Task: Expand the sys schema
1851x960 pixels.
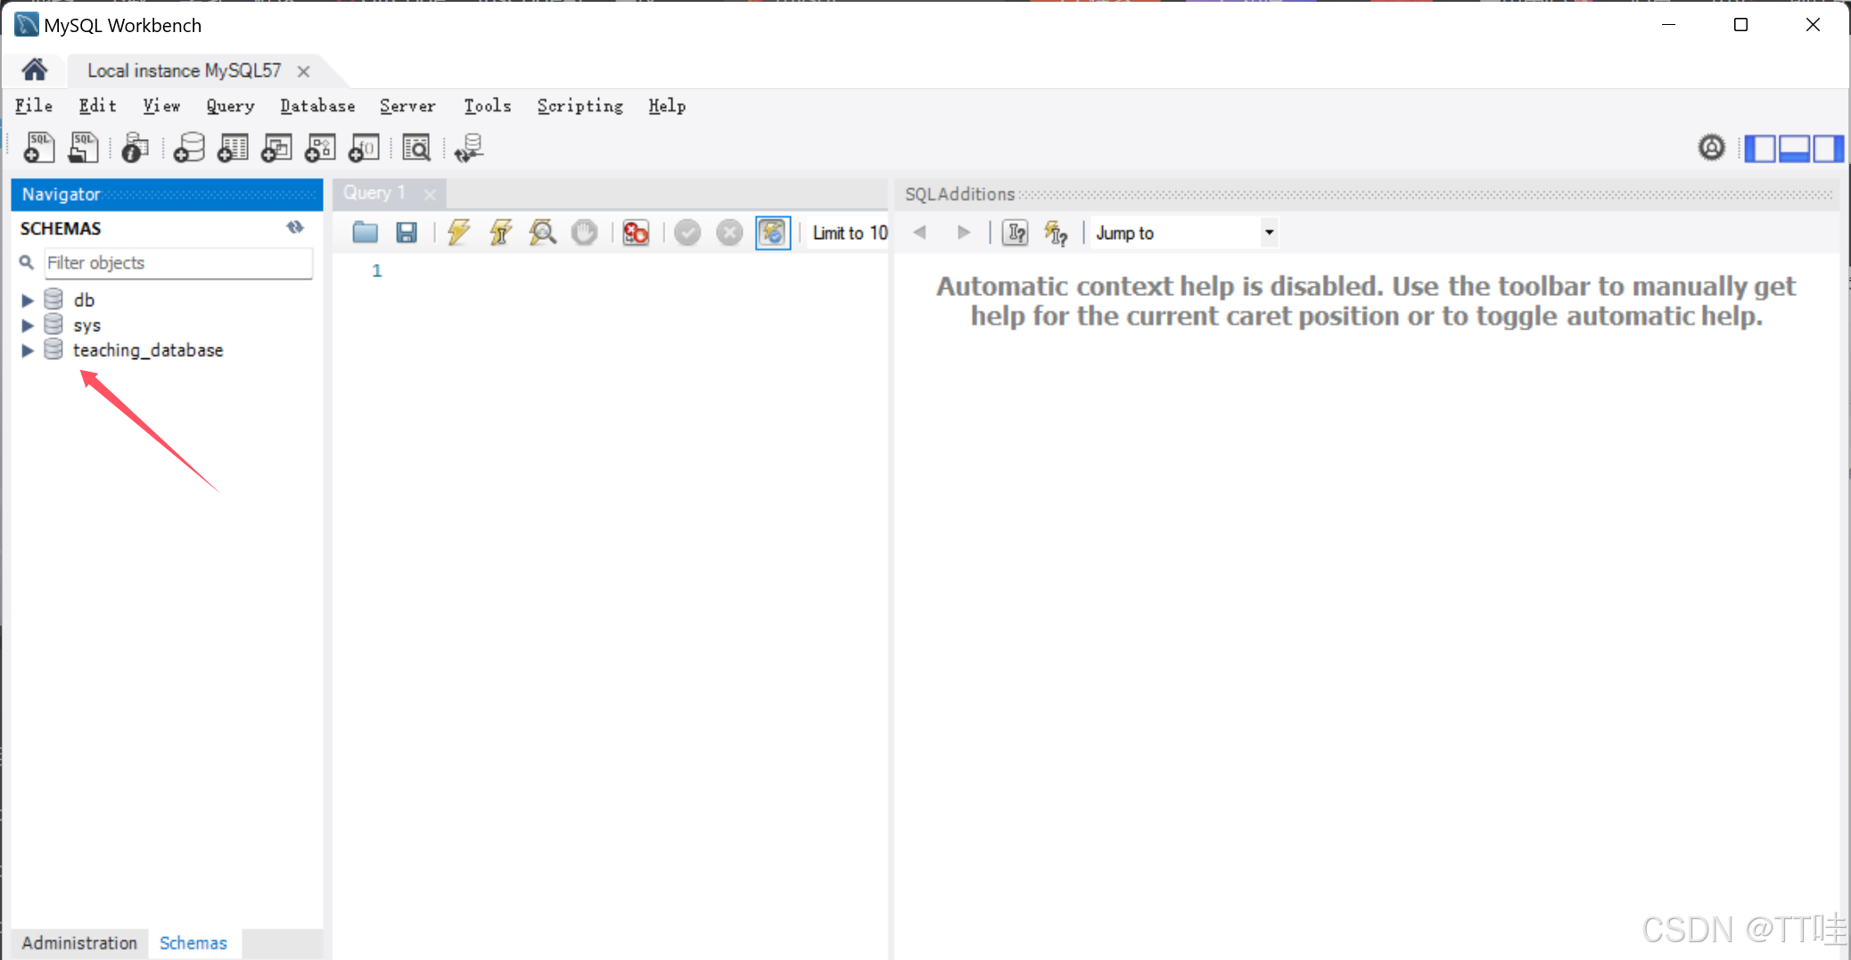Action: coord(28,325)
